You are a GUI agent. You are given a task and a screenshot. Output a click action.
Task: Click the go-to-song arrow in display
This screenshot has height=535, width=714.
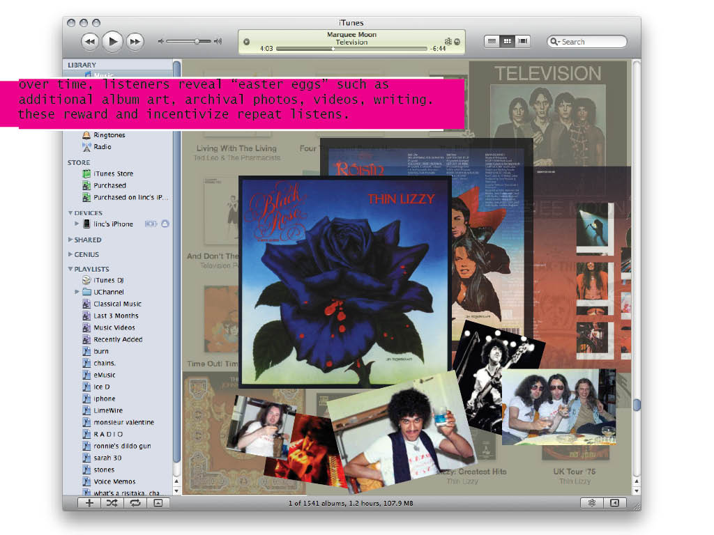(x=457, y=42)
